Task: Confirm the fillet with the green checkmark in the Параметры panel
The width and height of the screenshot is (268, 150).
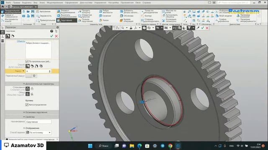Action: point(52,36)
